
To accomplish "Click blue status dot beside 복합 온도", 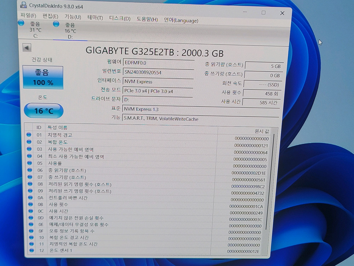I will coord(29,142).
